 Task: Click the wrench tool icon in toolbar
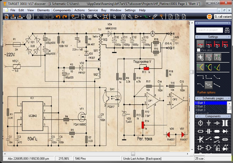pyautogui.click(x=130, y=16)
